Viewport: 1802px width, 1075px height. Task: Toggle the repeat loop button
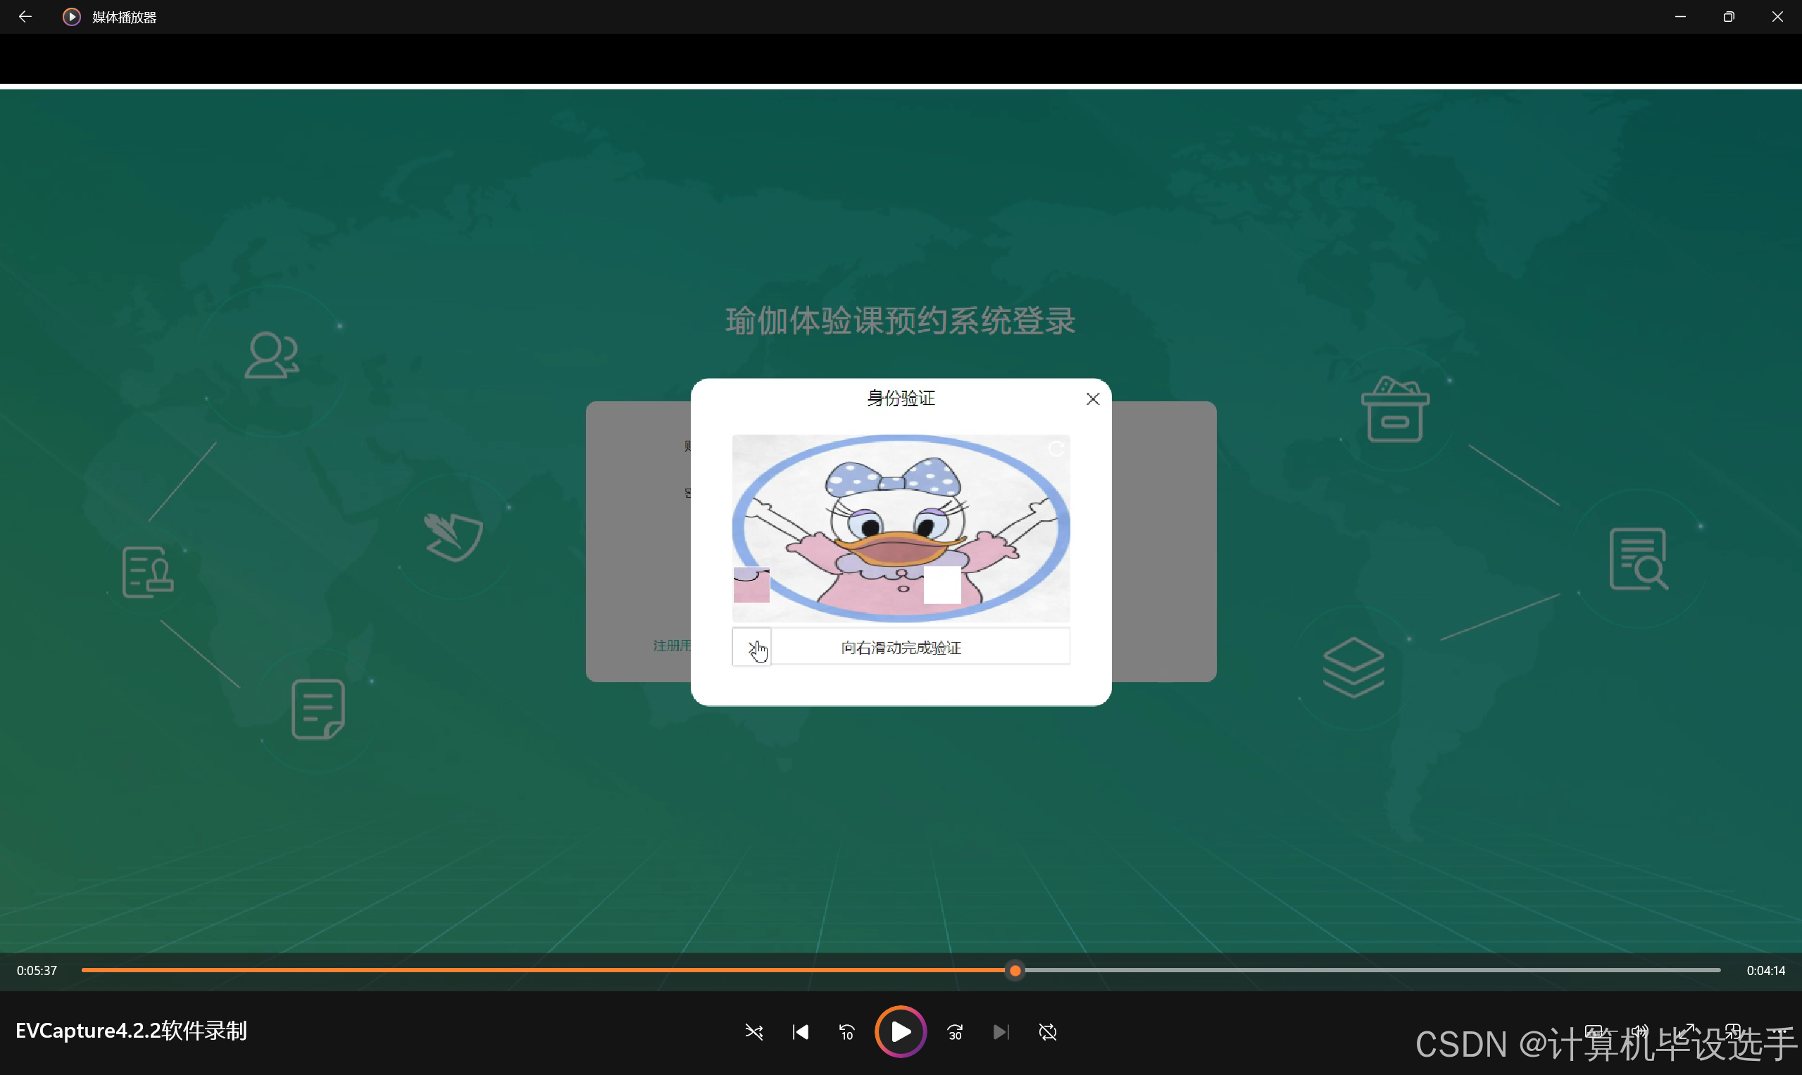coord(1048,1031)
